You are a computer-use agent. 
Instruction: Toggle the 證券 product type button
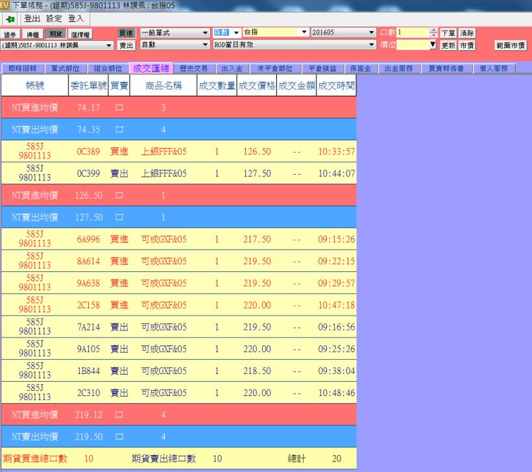(10, 34)
